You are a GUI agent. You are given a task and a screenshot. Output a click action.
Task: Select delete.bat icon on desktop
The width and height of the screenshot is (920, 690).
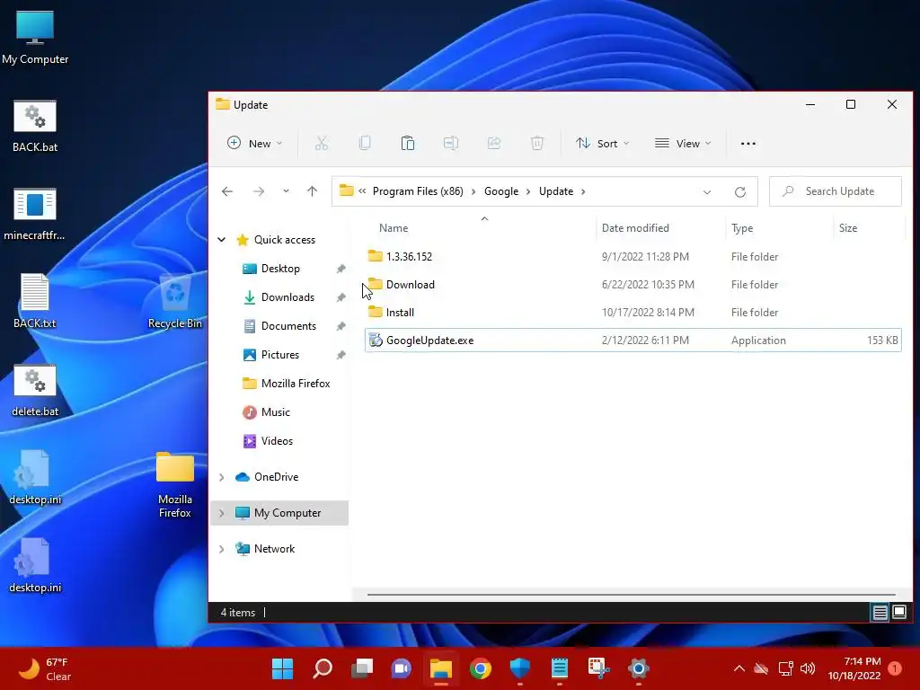point(35,391)
